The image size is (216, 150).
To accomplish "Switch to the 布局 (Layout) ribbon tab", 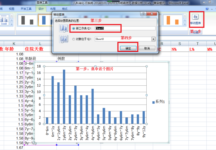I will [x=53, y=9].
